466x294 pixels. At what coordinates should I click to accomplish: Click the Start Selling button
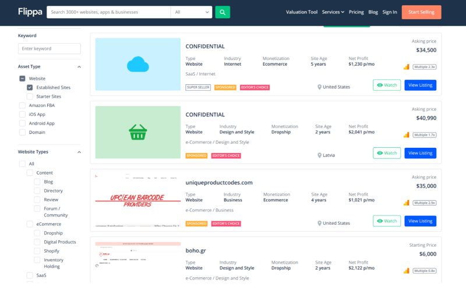[x=421, y=12]
